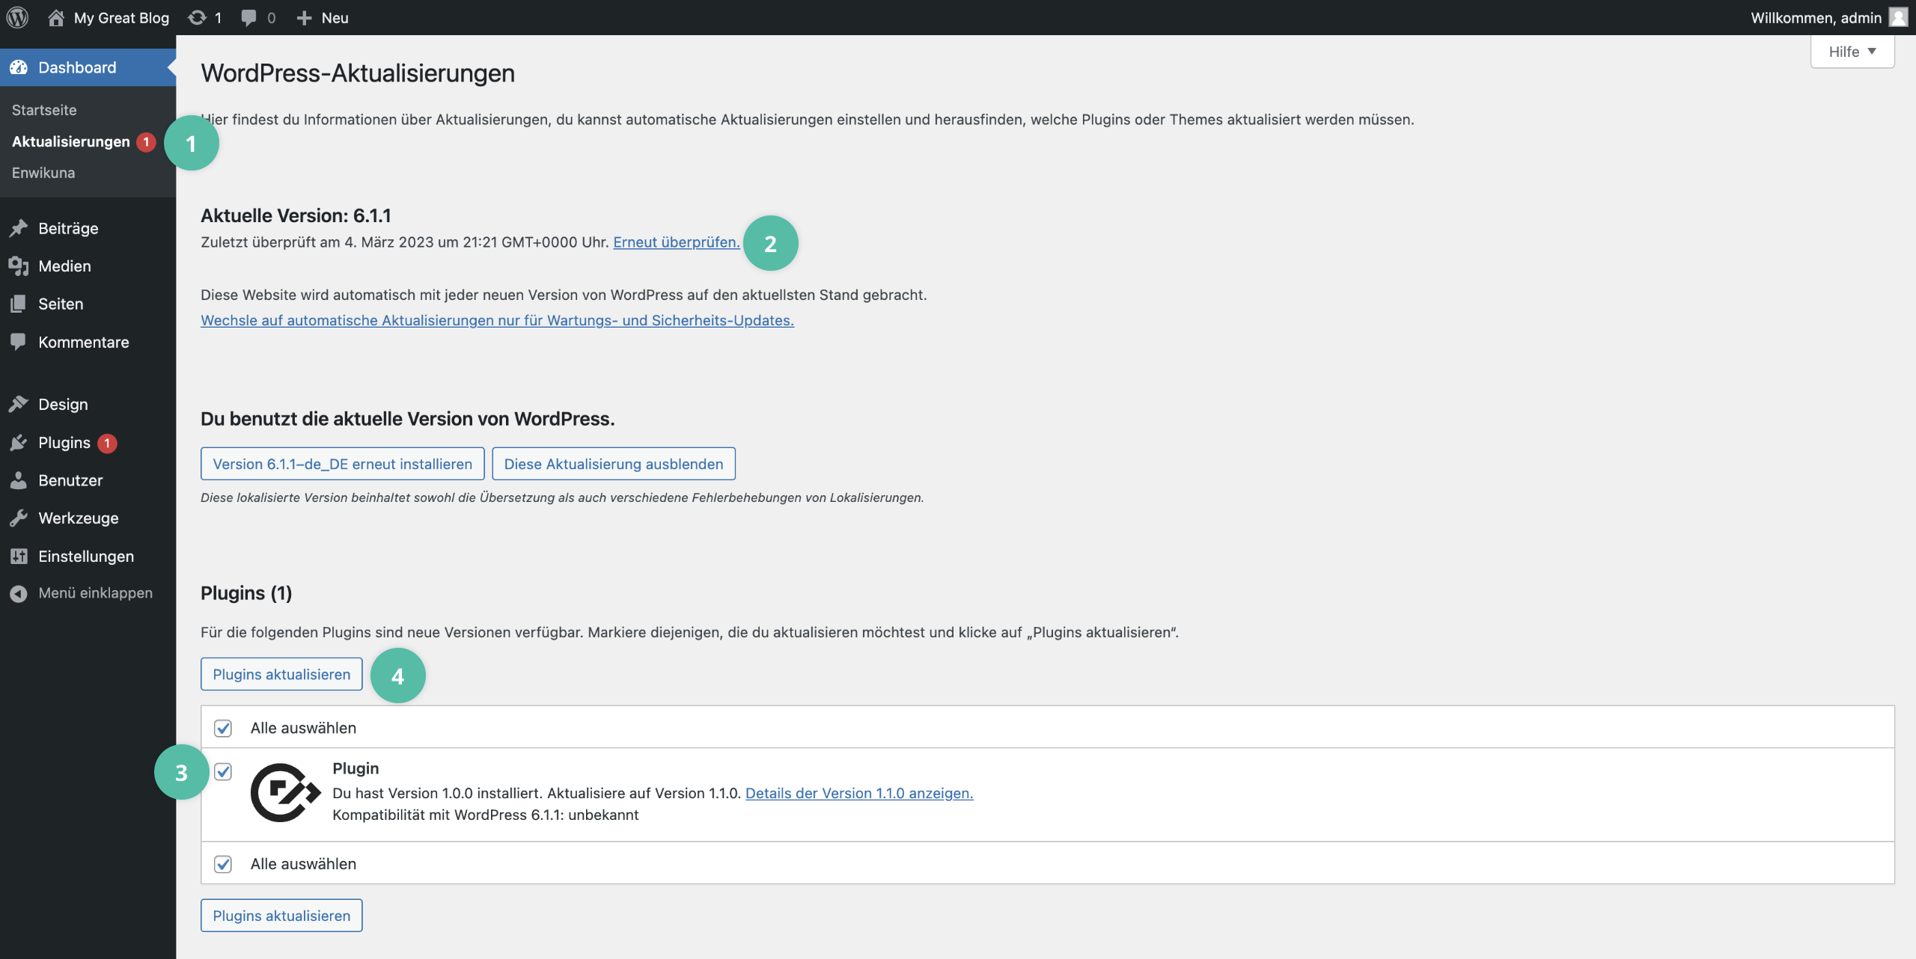
Task: Open the comments bubble icon in admin bar
Action: [x=248, y=18]
